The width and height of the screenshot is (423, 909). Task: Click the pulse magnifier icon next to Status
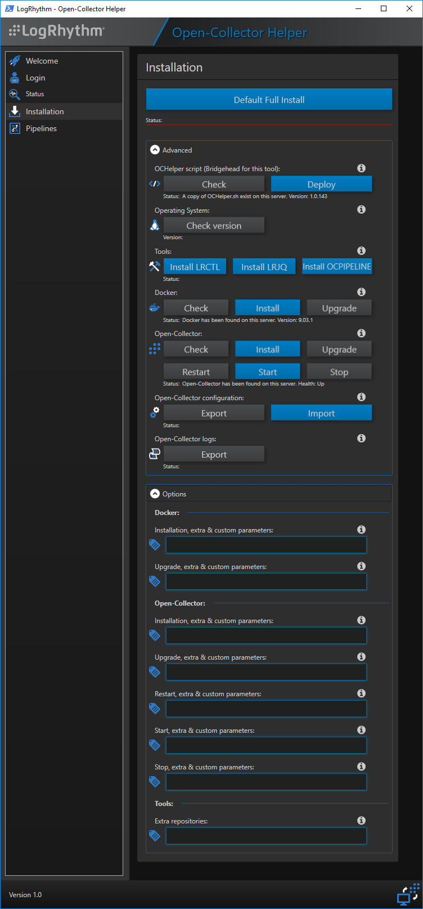click(x=15, y=94)
